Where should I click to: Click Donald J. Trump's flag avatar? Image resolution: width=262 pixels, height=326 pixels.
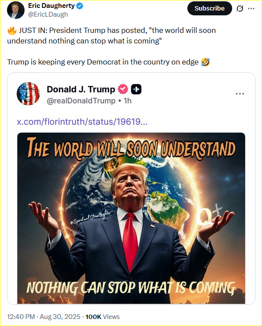point(28,93)
